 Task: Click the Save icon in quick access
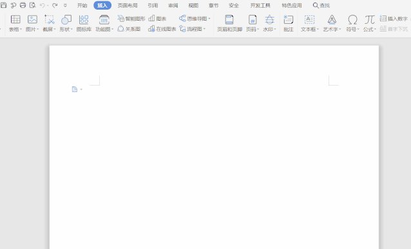point(4,5)
